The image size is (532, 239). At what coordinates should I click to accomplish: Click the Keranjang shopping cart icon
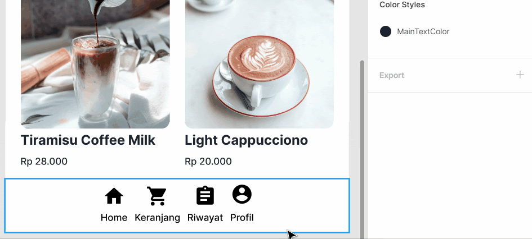157,196
